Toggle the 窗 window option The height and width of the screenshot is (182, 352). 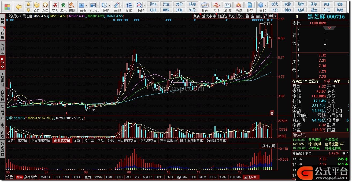pos(253,16)
